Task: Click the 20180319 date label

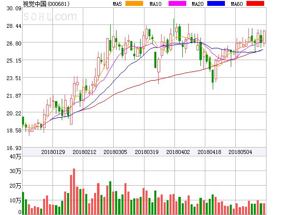Action: pos(147,152)
